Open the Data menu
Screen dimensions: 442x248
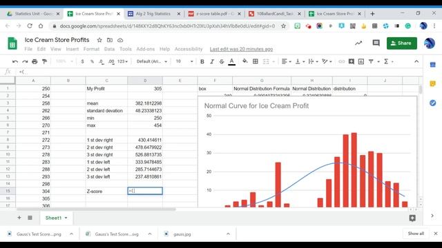[x=109, y=49]
